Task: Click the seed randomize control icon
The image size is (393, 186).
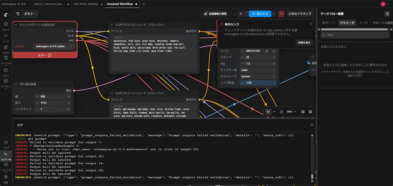Action: click(267, 51)
